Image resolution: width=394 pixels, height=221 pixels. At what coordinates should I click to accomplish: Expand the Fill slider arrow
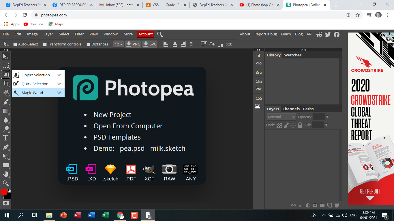(x=326, y=125)
